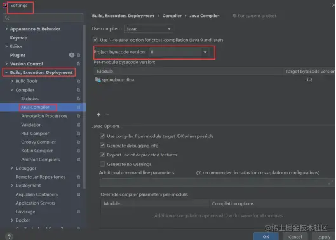Image resolution: width=336 pixels, height=240 pixels.
Task: Collapse Build, Execution, Deployment section
Action: pos(6,72)
